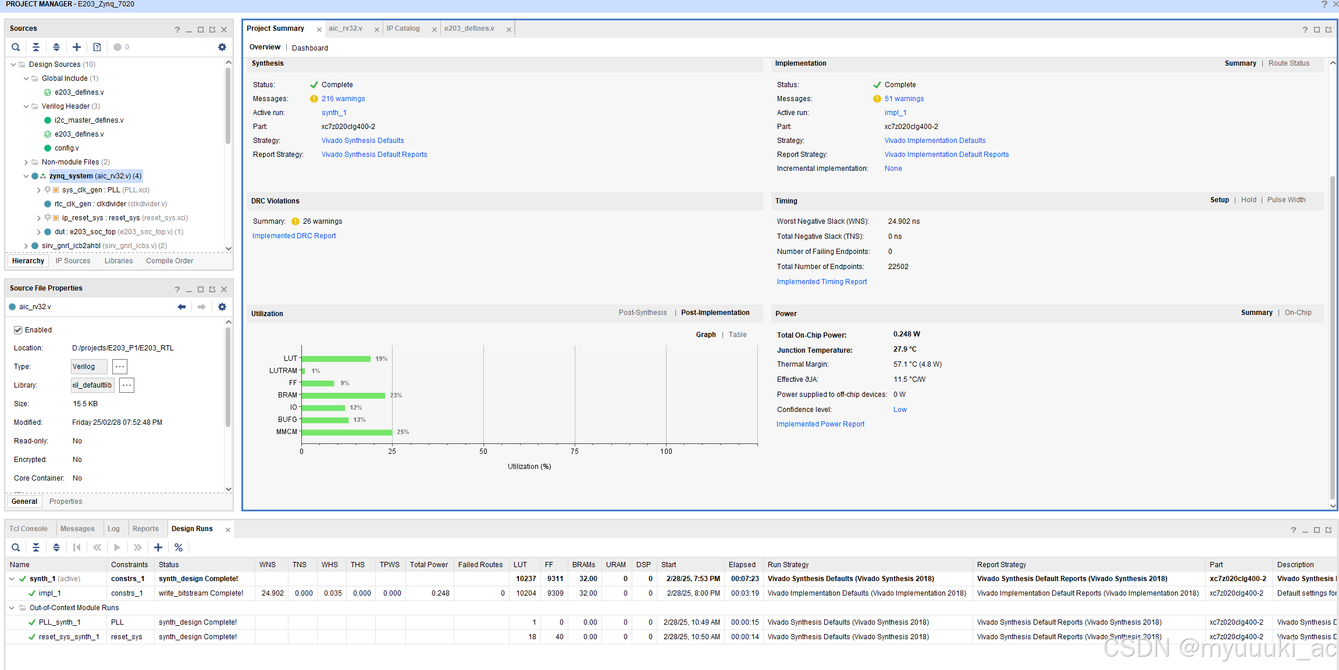The height and width of the screenshot is (670, 1339).
Task: Click the Project Summary vertical scrollbar
Action: coord(1333,337)
